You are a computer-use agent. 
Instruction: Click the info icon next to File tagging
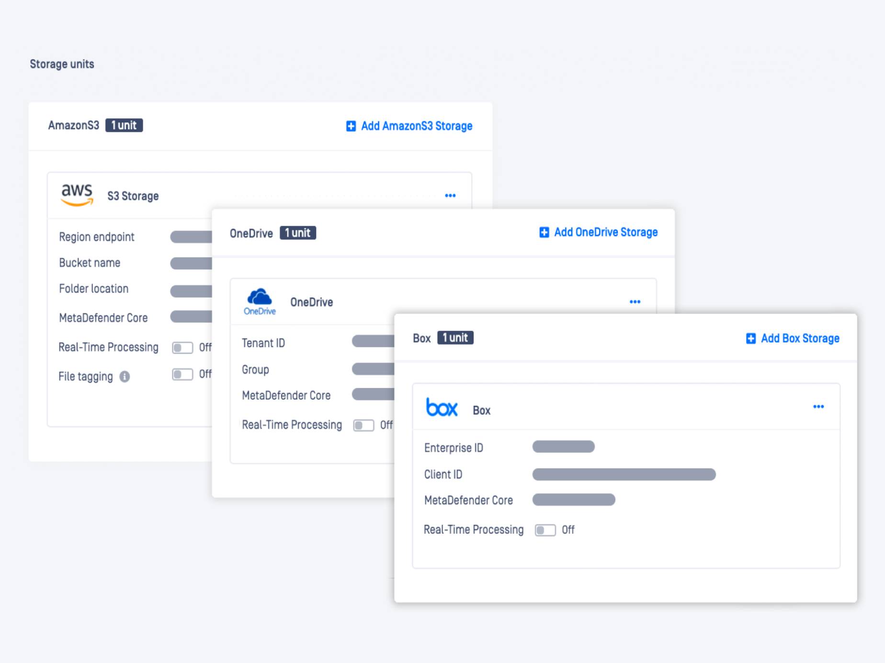pos(125,377)
